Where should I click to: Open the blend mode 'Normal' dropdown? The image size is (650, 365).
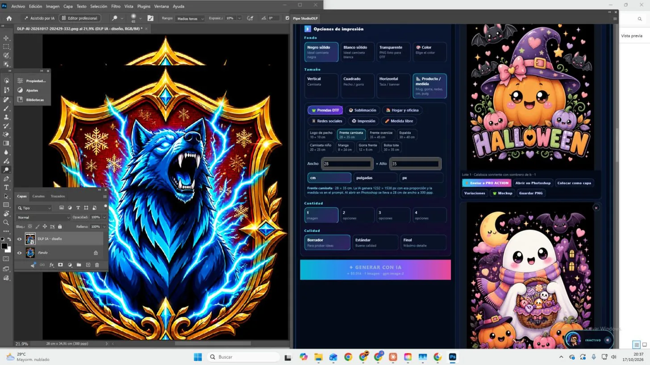click(x=43, y=217)
